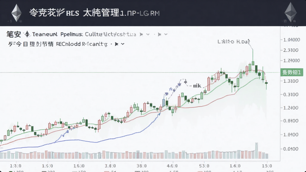Click the faded Ethereum logo in header right
The height and width of the screenshot is (172, 306).
coord(290,12)
